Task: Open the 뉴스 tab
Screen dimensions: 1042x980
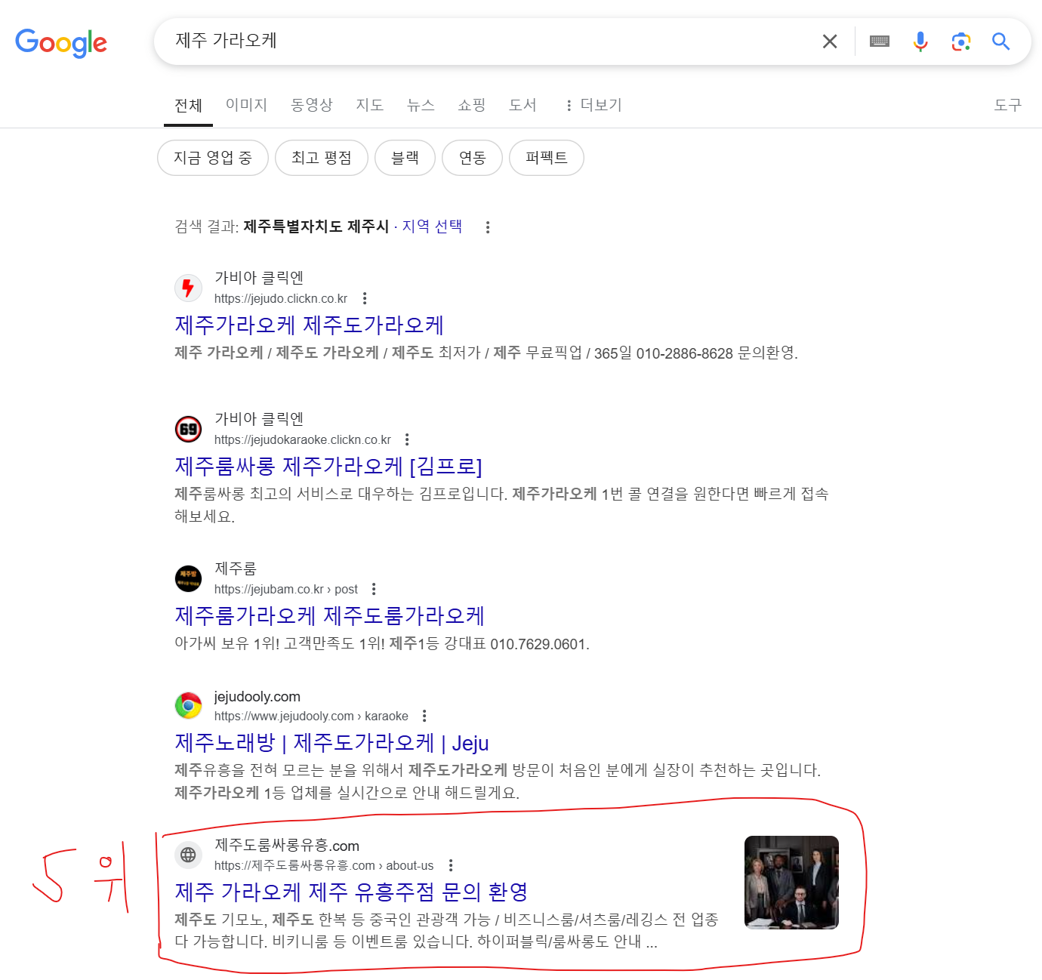Action: 421,105
